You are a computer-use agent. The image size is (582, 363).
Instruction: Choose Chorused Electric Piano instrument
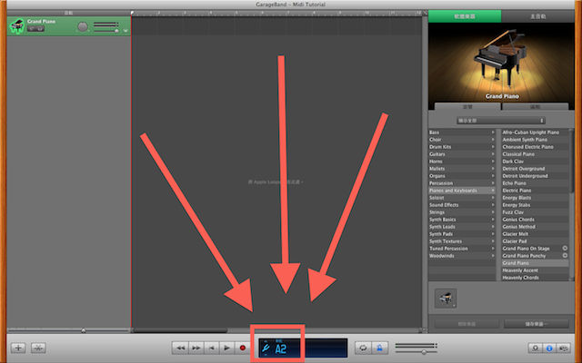[535, 147]
